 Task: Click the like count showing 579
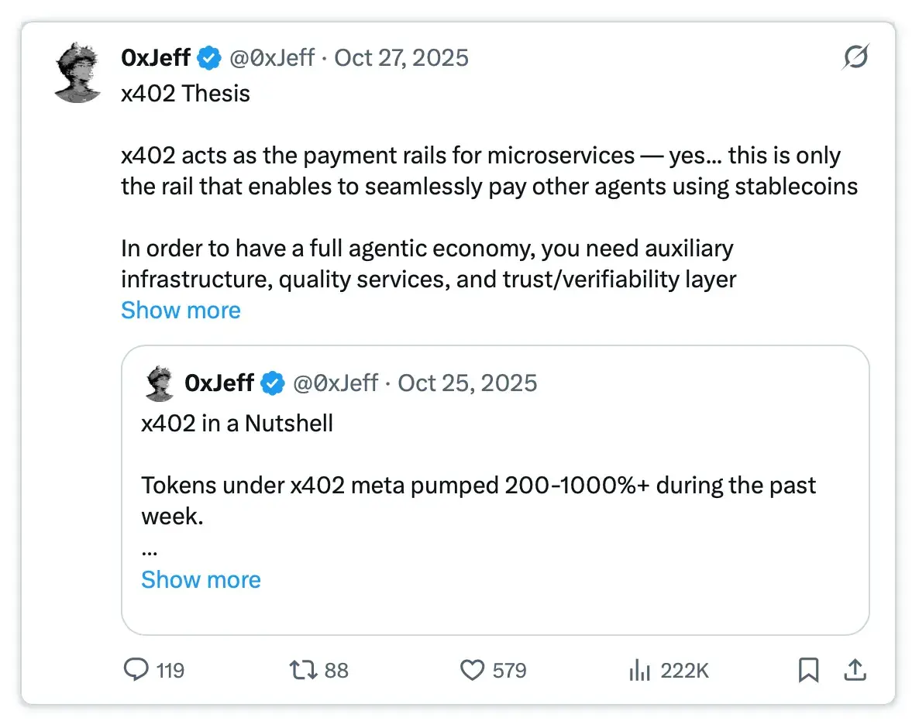tap(508, 671)
